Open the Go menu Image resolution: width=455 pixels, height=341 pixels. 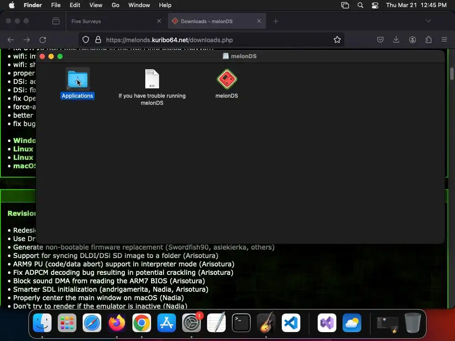pos(116,5)
